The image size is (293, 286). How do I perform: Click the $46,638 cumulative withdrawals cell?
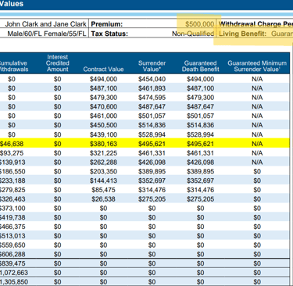click(12, 144)
